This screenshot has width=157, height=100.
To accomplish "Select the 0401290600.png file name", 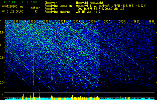I will point(13,7).
